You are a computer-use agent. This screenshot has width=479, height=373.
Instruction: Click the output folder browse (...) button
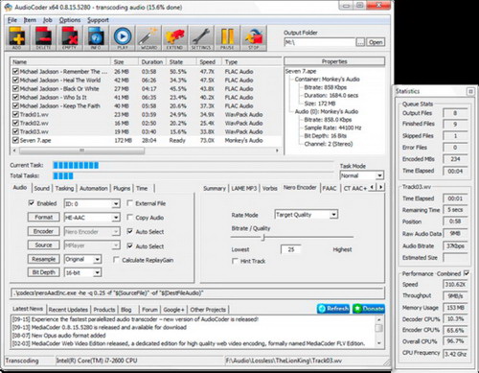360,42
